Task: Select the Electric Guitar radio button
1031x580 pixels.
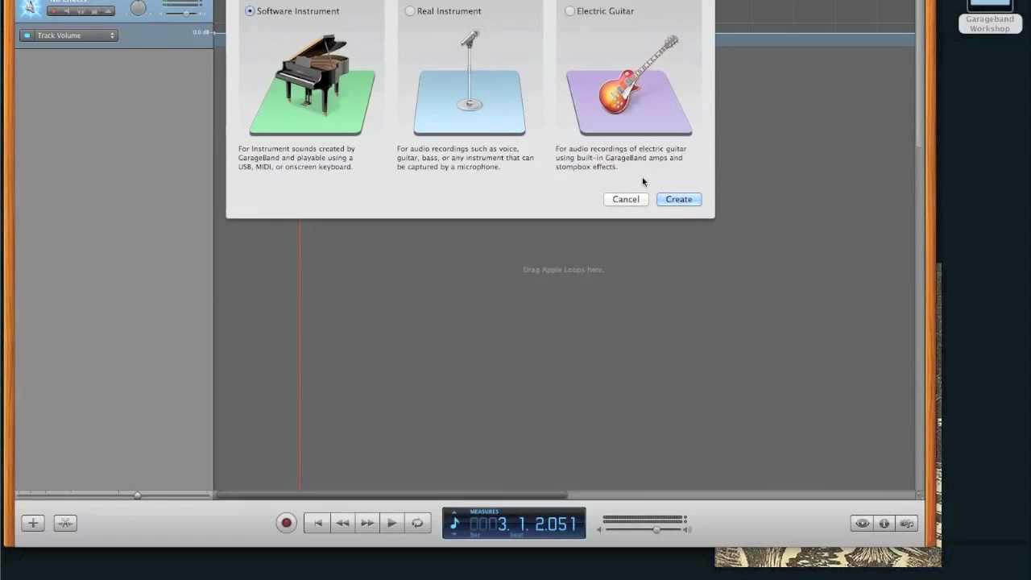Action: click(569, 11)
